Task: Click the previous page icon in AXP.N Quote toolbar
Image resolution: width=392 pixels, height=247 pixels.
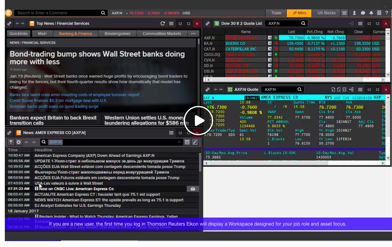Action: 333,89
